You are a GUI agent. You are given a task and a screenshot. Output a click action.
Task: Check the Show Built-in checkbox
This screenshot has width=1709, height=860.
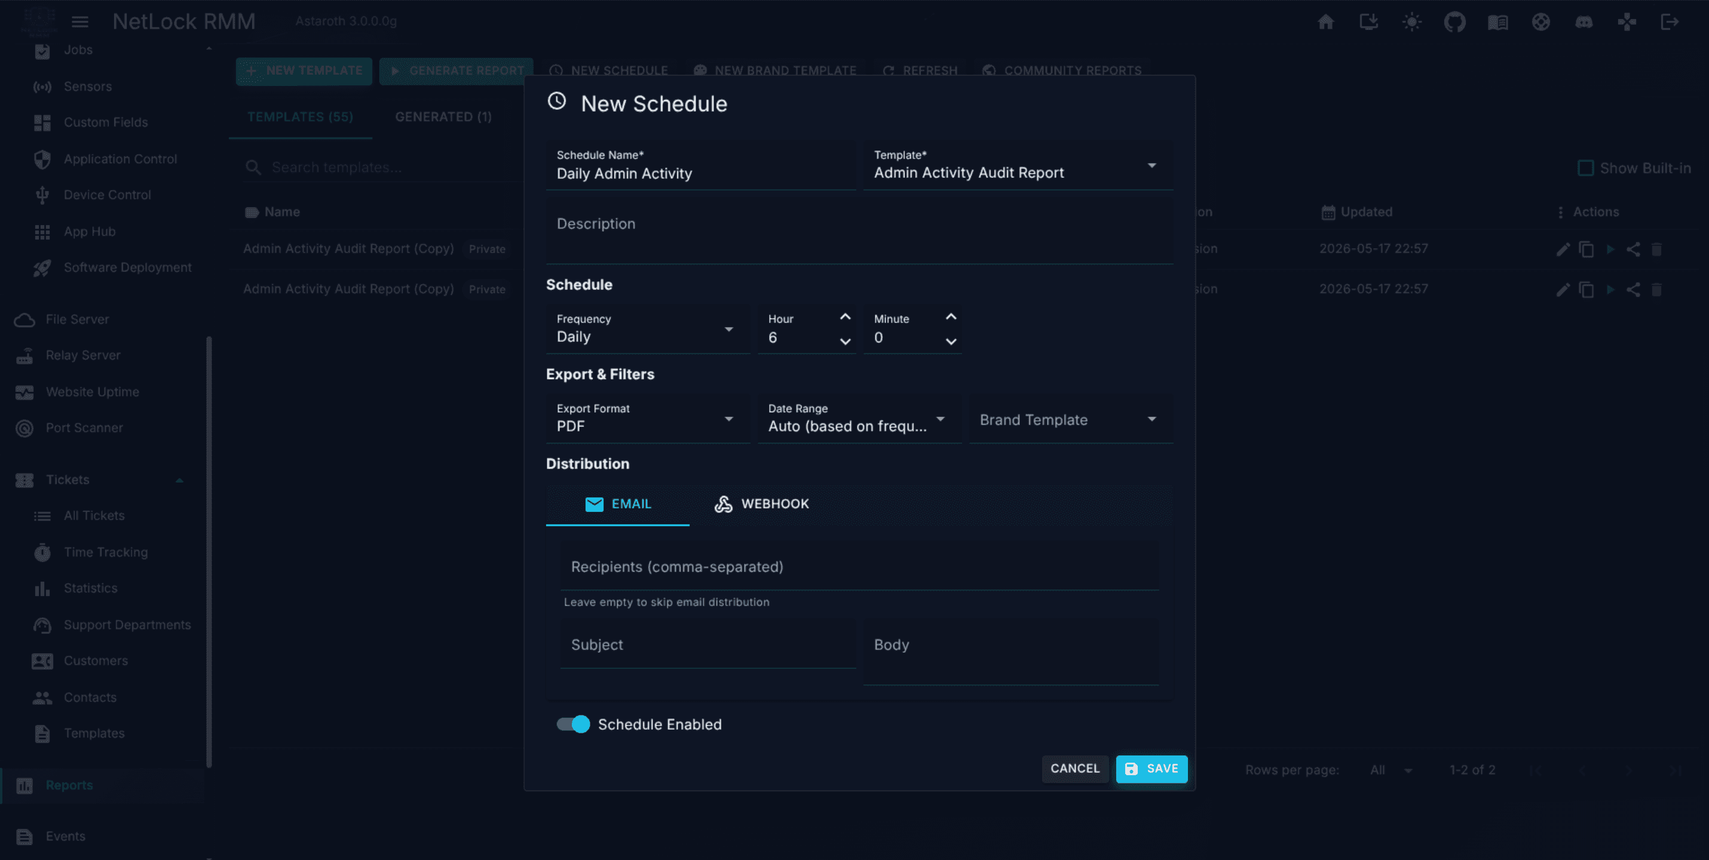(1585, 168)
